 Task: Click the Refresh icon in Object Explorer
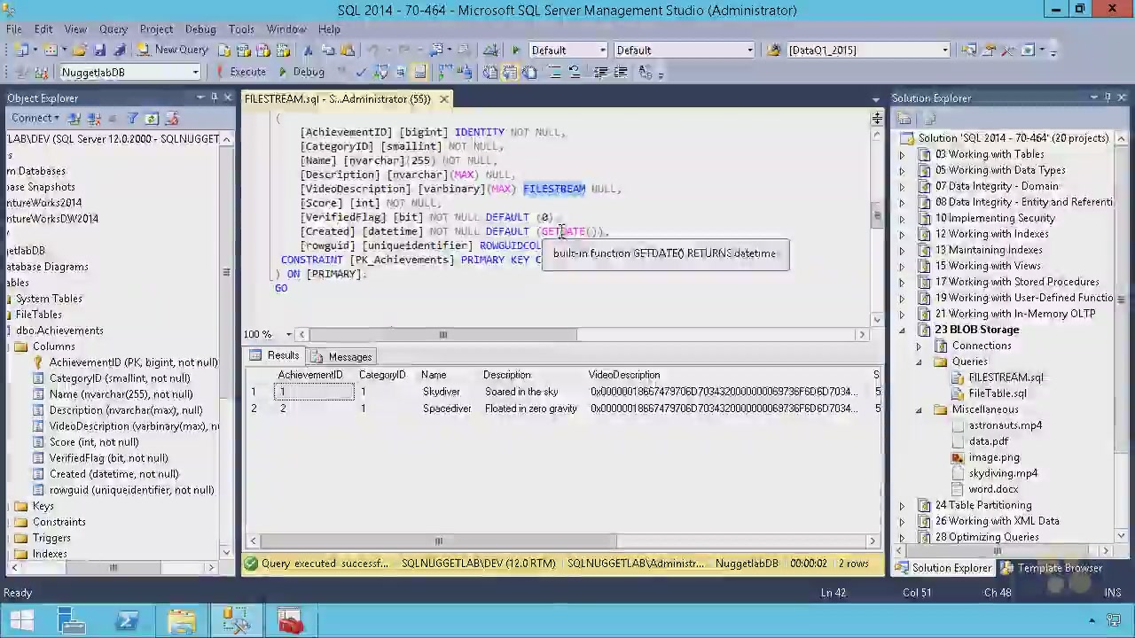click(152, 118)
